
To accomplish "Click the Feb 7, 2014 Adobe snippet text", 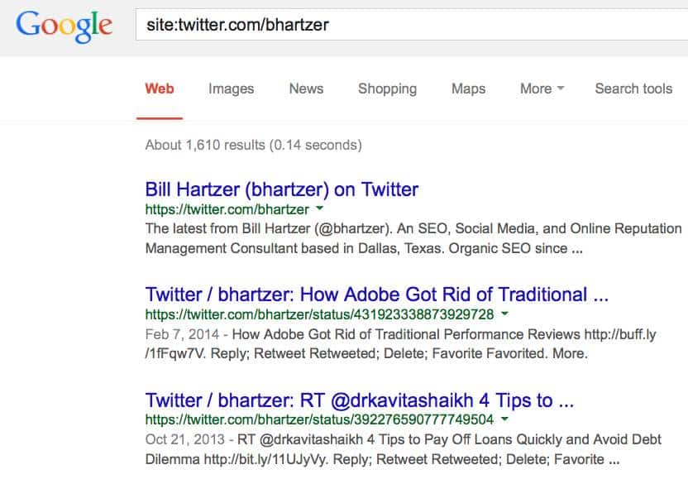I will 400,344.
